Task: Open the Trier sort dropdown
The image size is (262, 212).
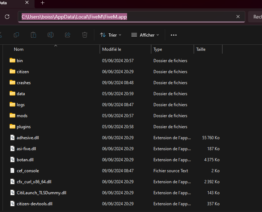Action: click(110, 35)
